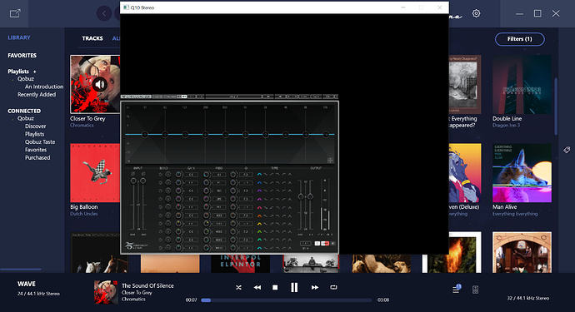The height and width of the screenshot is (312, 575).
Task: Pause the current track
Action: [294, 288]
